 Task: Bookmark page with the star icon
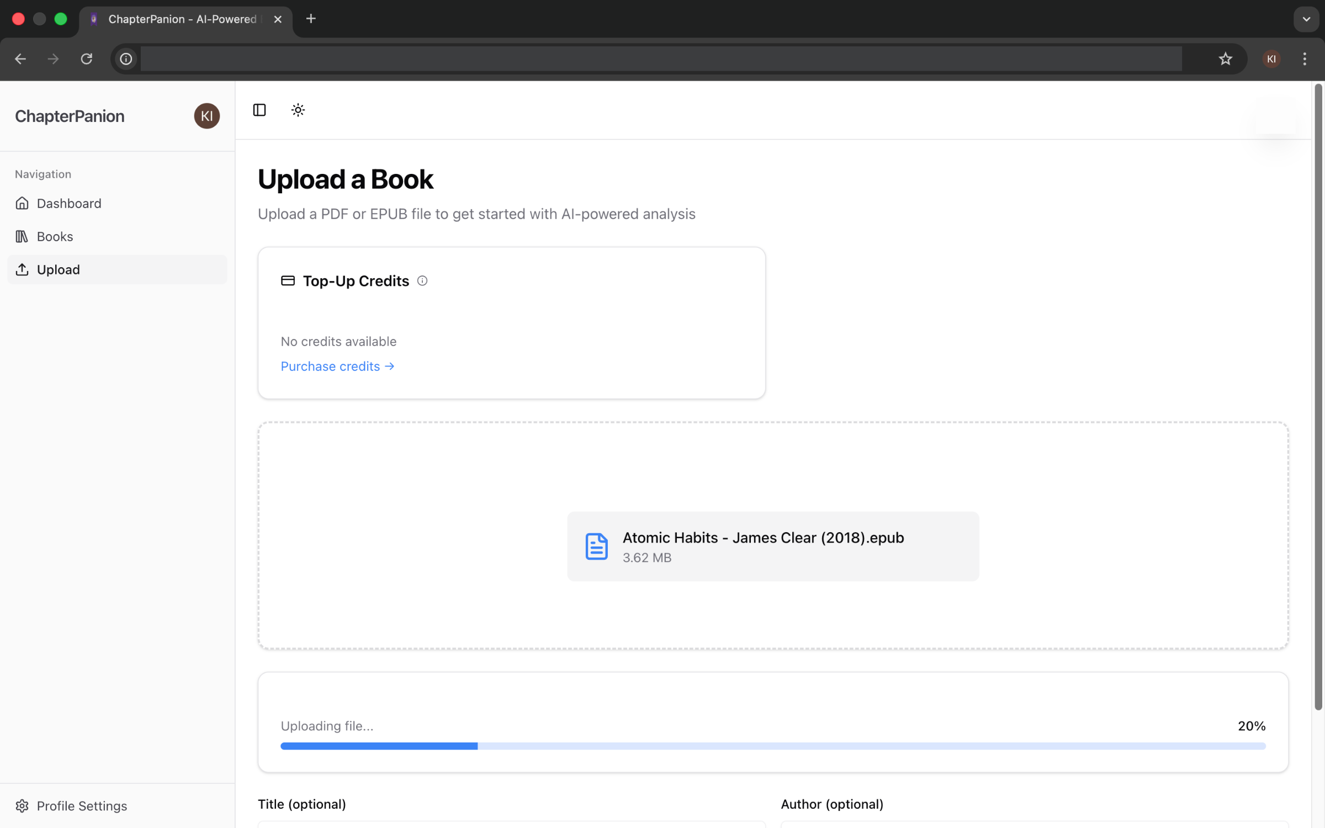(x=1225, y=59)
